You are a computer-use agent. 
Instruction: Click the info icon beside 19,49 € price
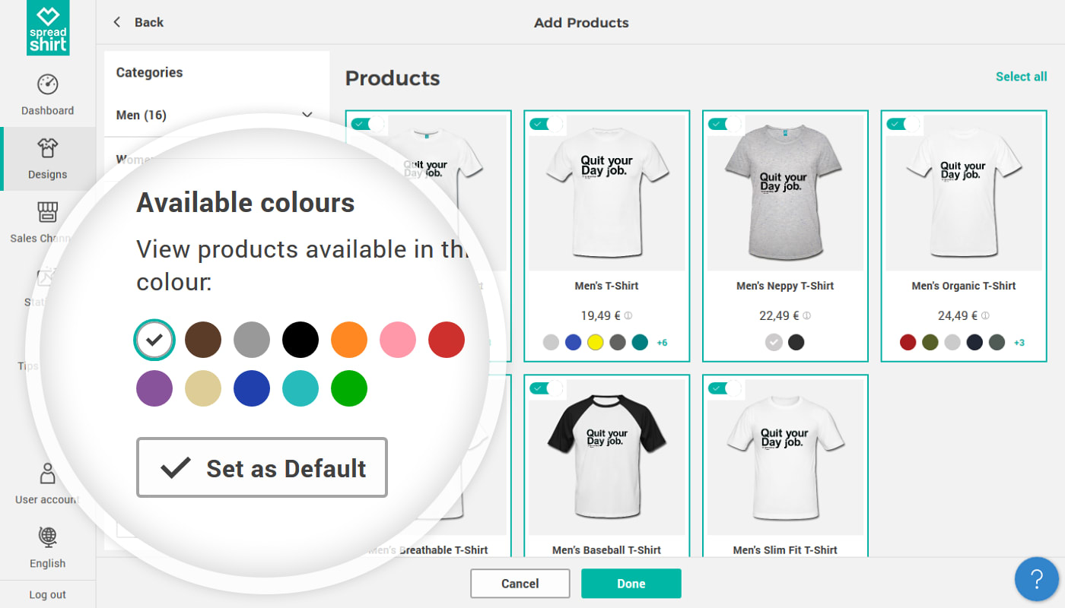[x=628, y=315]
